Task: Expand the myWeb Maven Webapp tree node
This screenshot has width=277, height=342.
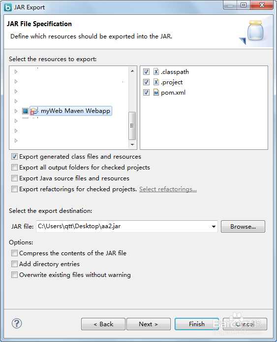Action: point(16,111)
